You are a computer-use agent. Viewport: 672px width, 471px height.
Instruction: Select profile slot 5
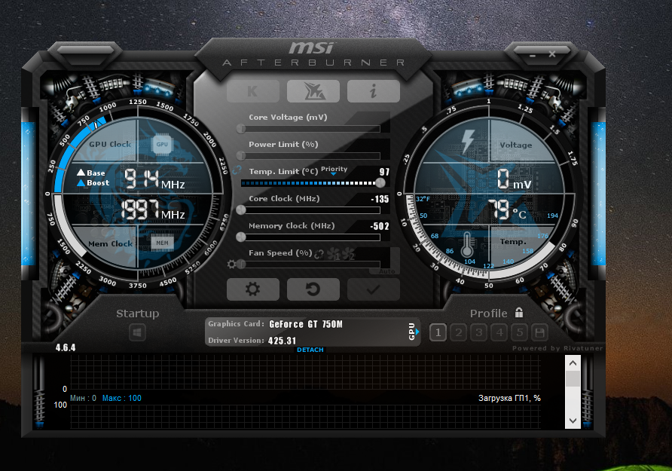pyautogui.click(x=519, y=332)
